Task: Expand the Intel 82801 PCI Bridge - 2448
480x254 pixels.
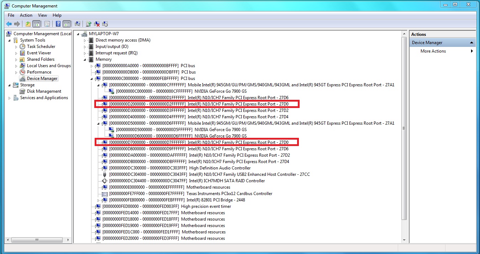Action: click(99, 200)
